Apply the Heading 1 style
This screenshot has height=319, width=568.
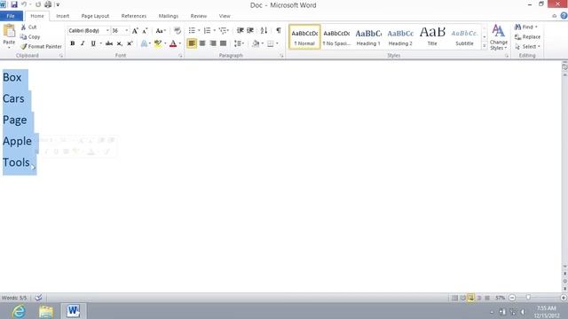(368, 37)
